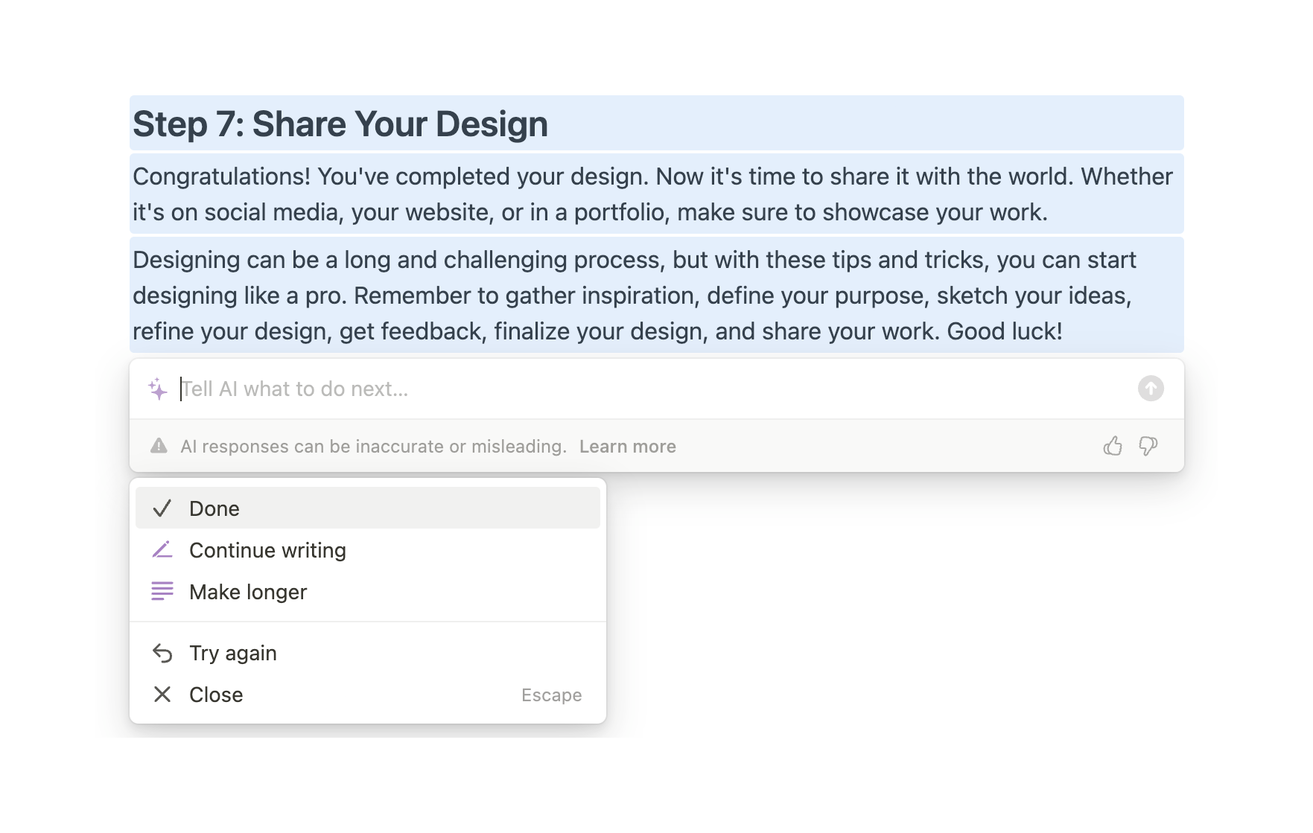The image size is (1313, 833).
Task: Click the paragraph starting with 'Congratulations!'
Action: (x=652, y=194)
